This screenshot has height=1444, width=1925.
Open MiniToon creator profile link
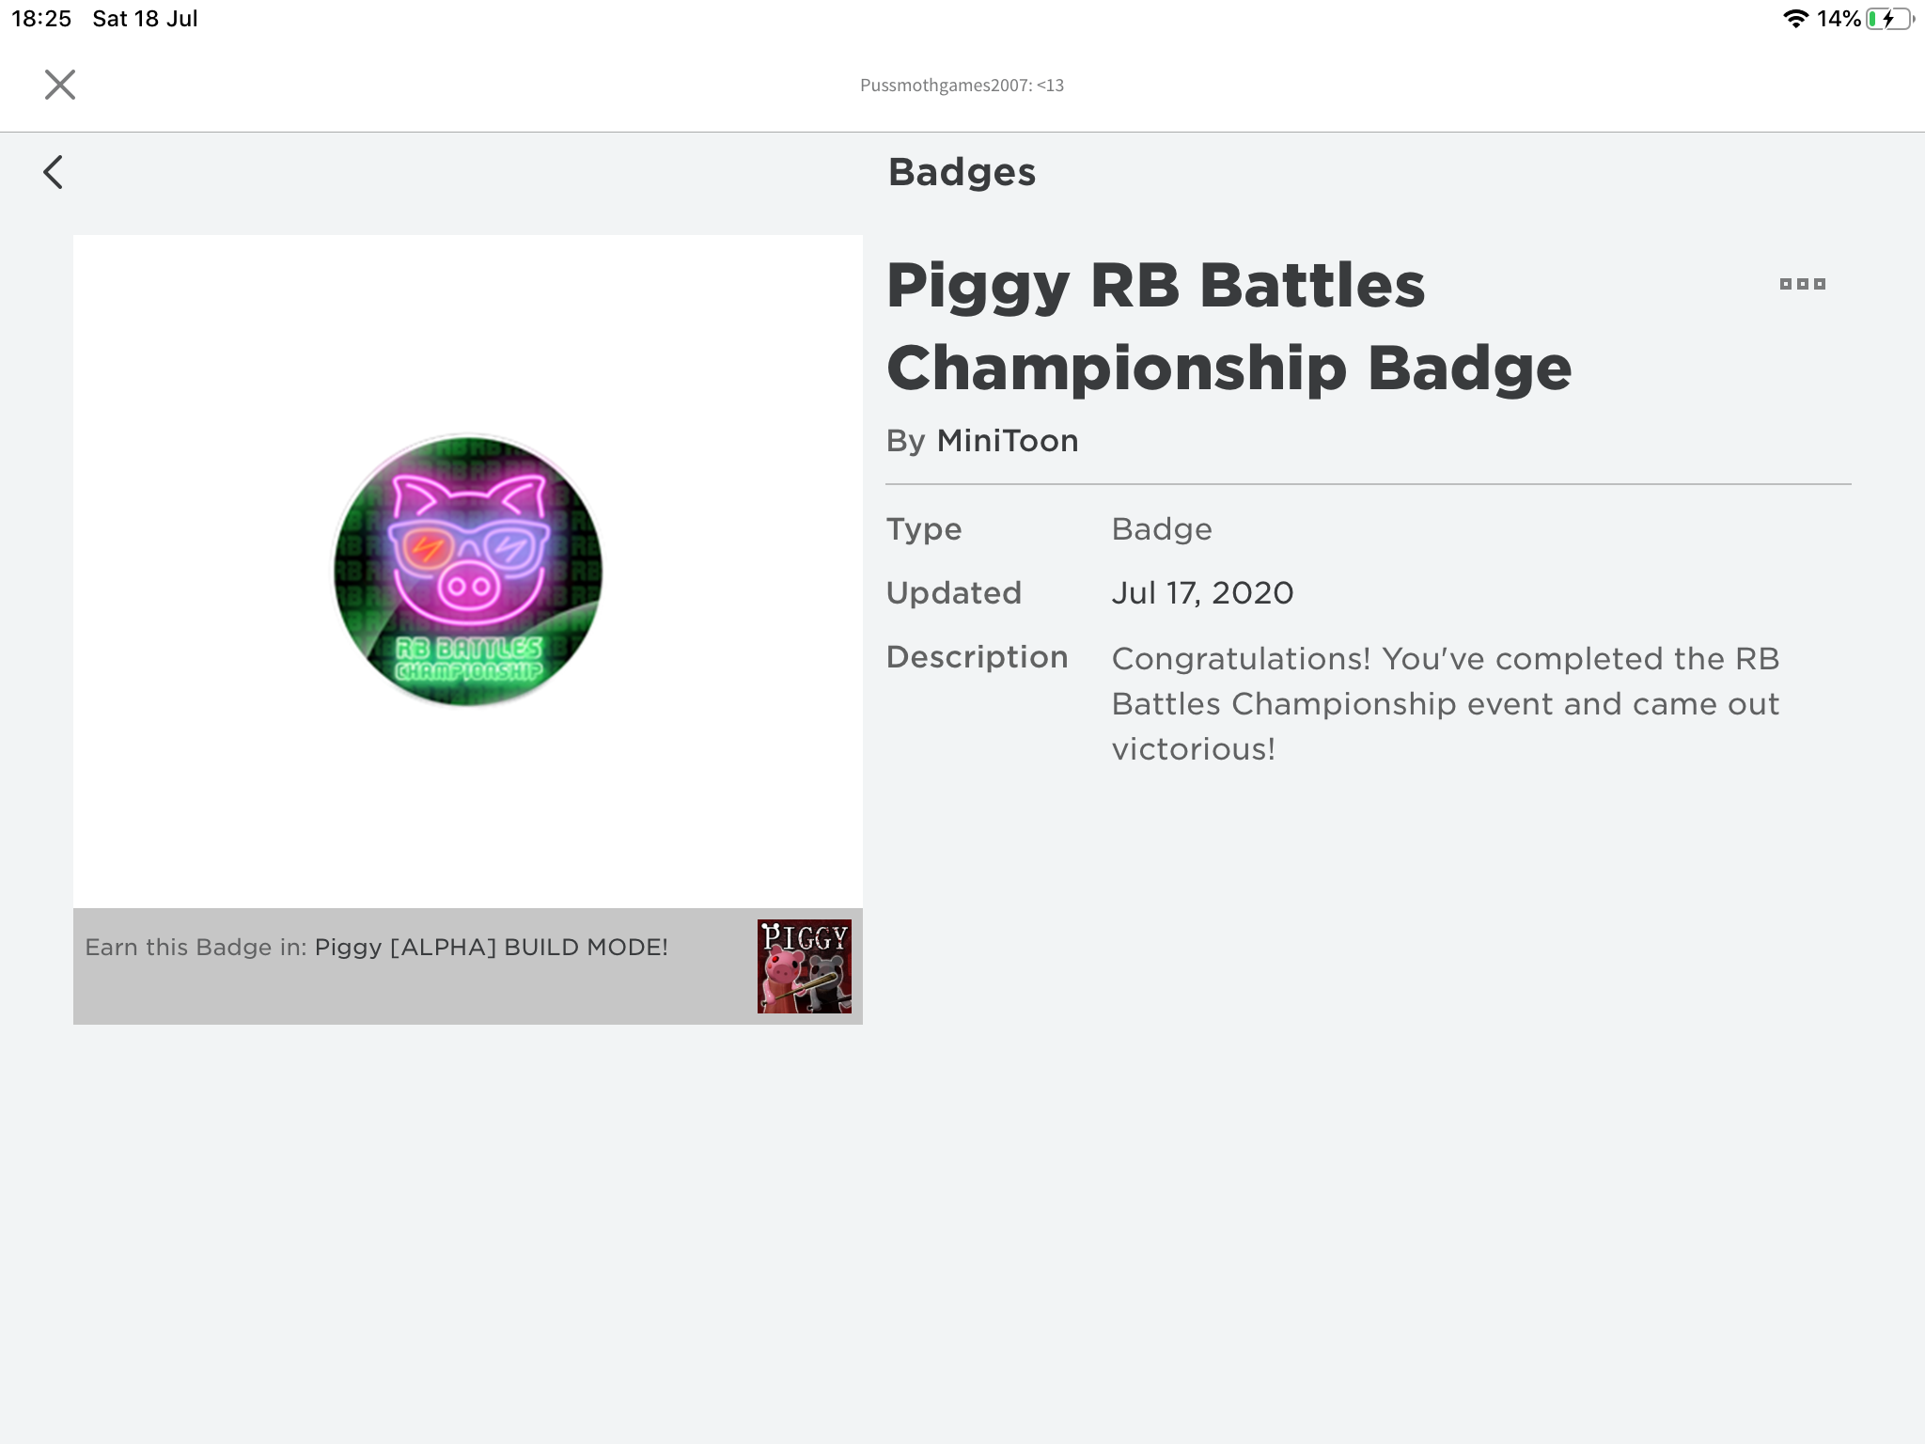coord(1008,441)
